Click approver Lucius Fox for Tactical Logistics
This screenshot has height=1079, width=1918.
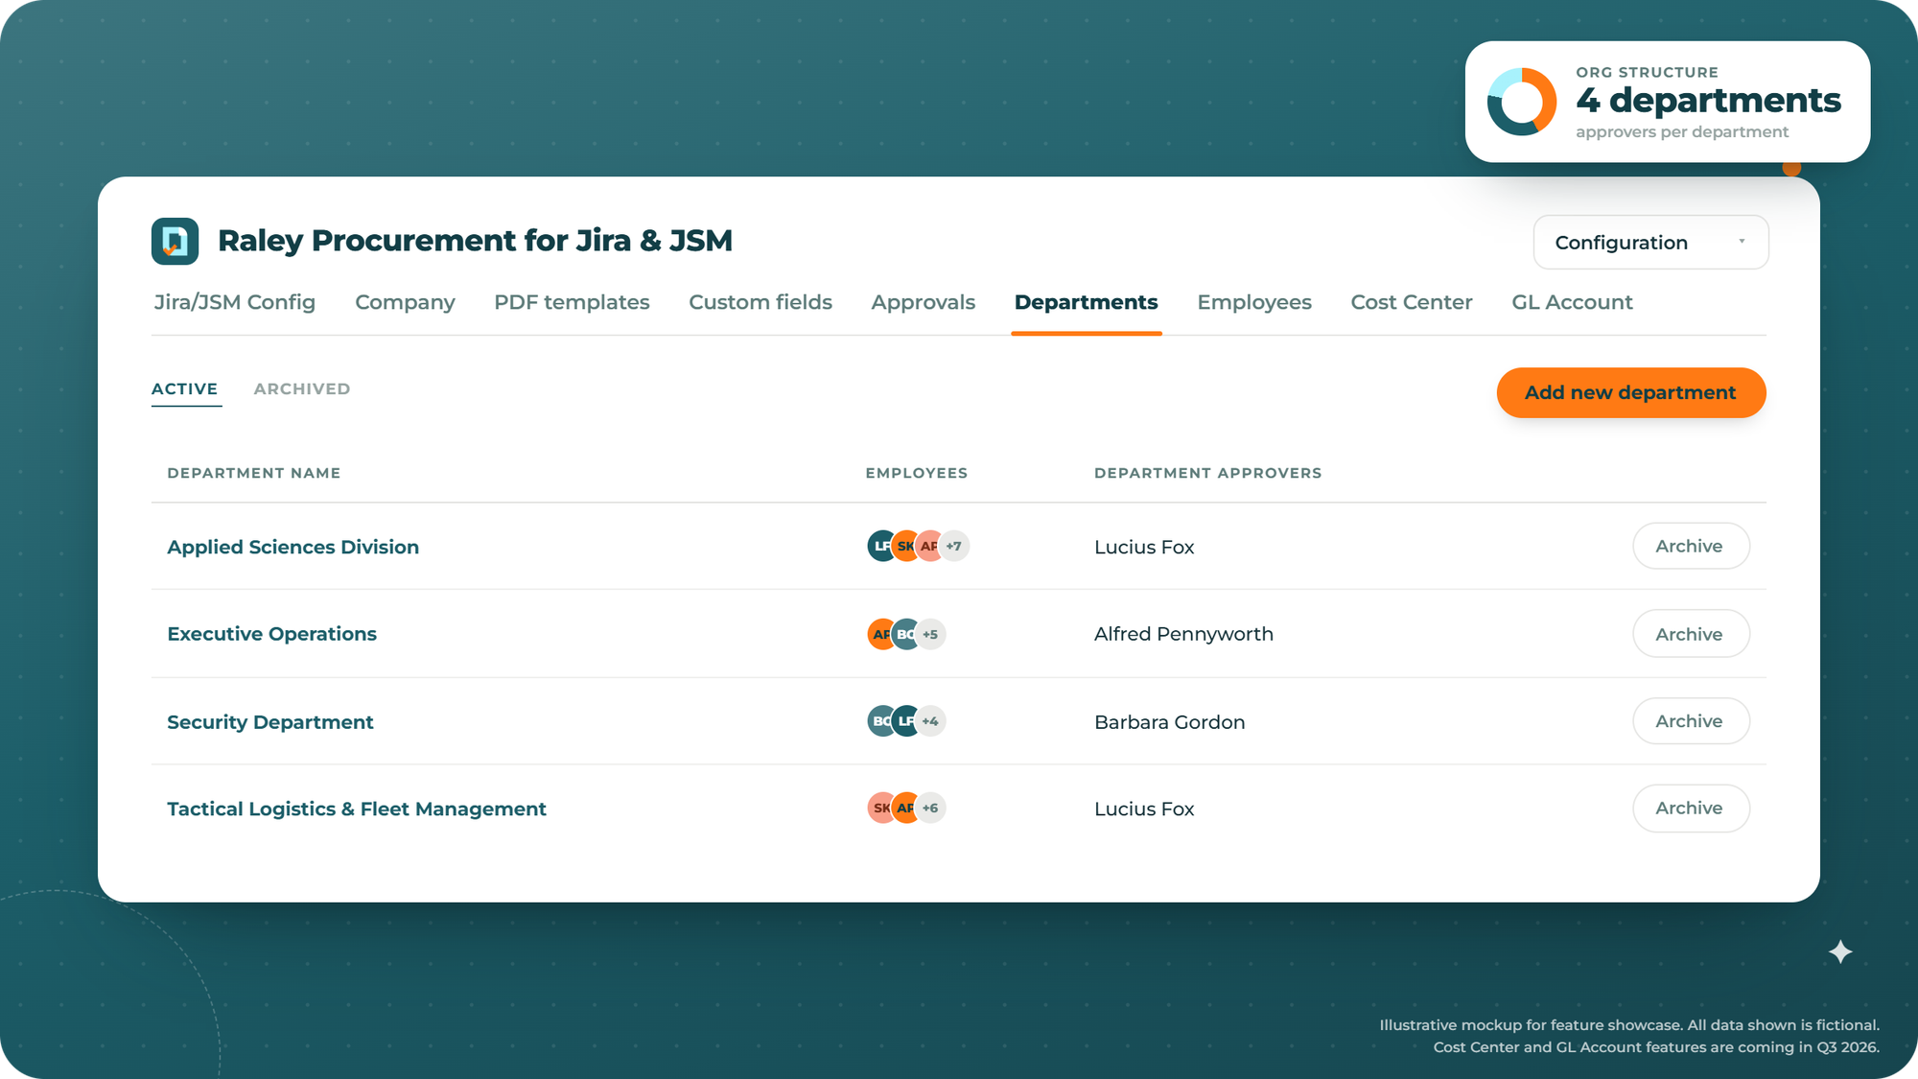pyautogui.click(x=1144, y=809)
